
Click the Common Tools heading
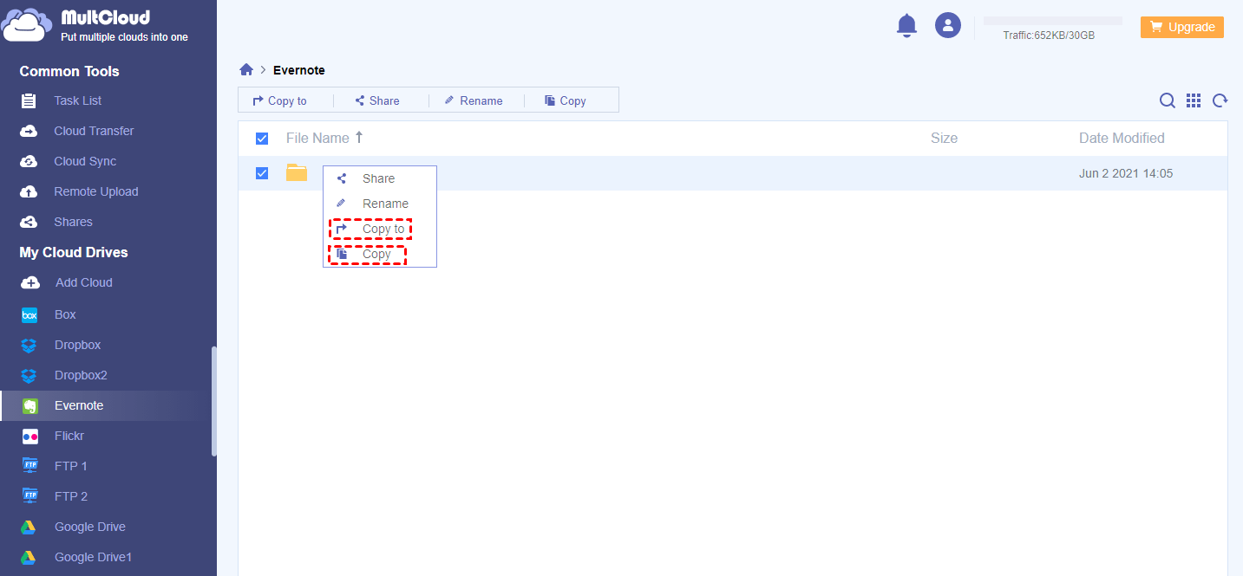(69, 71)
